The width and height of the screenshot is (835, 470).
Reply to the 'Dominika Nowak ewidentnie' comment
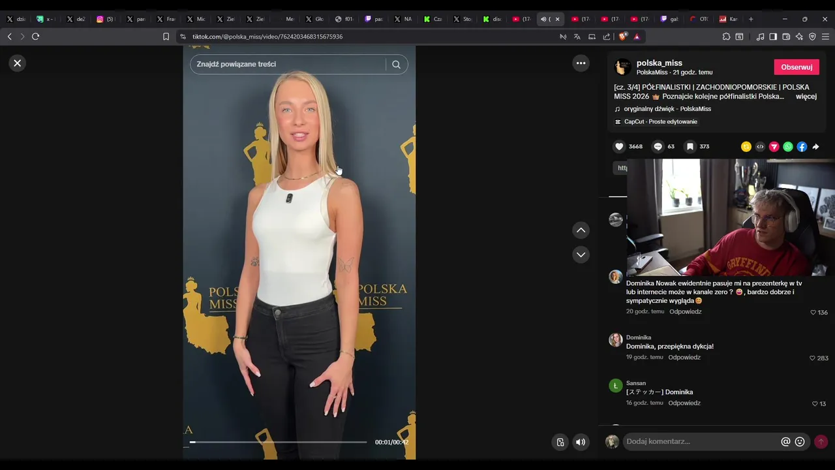pyautogui.click(x=685, y=311)
